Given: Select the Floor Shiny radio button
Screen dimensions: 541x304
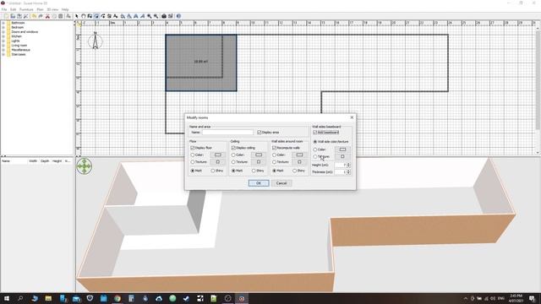Looking at the screenshot, I should coord(213,171).
